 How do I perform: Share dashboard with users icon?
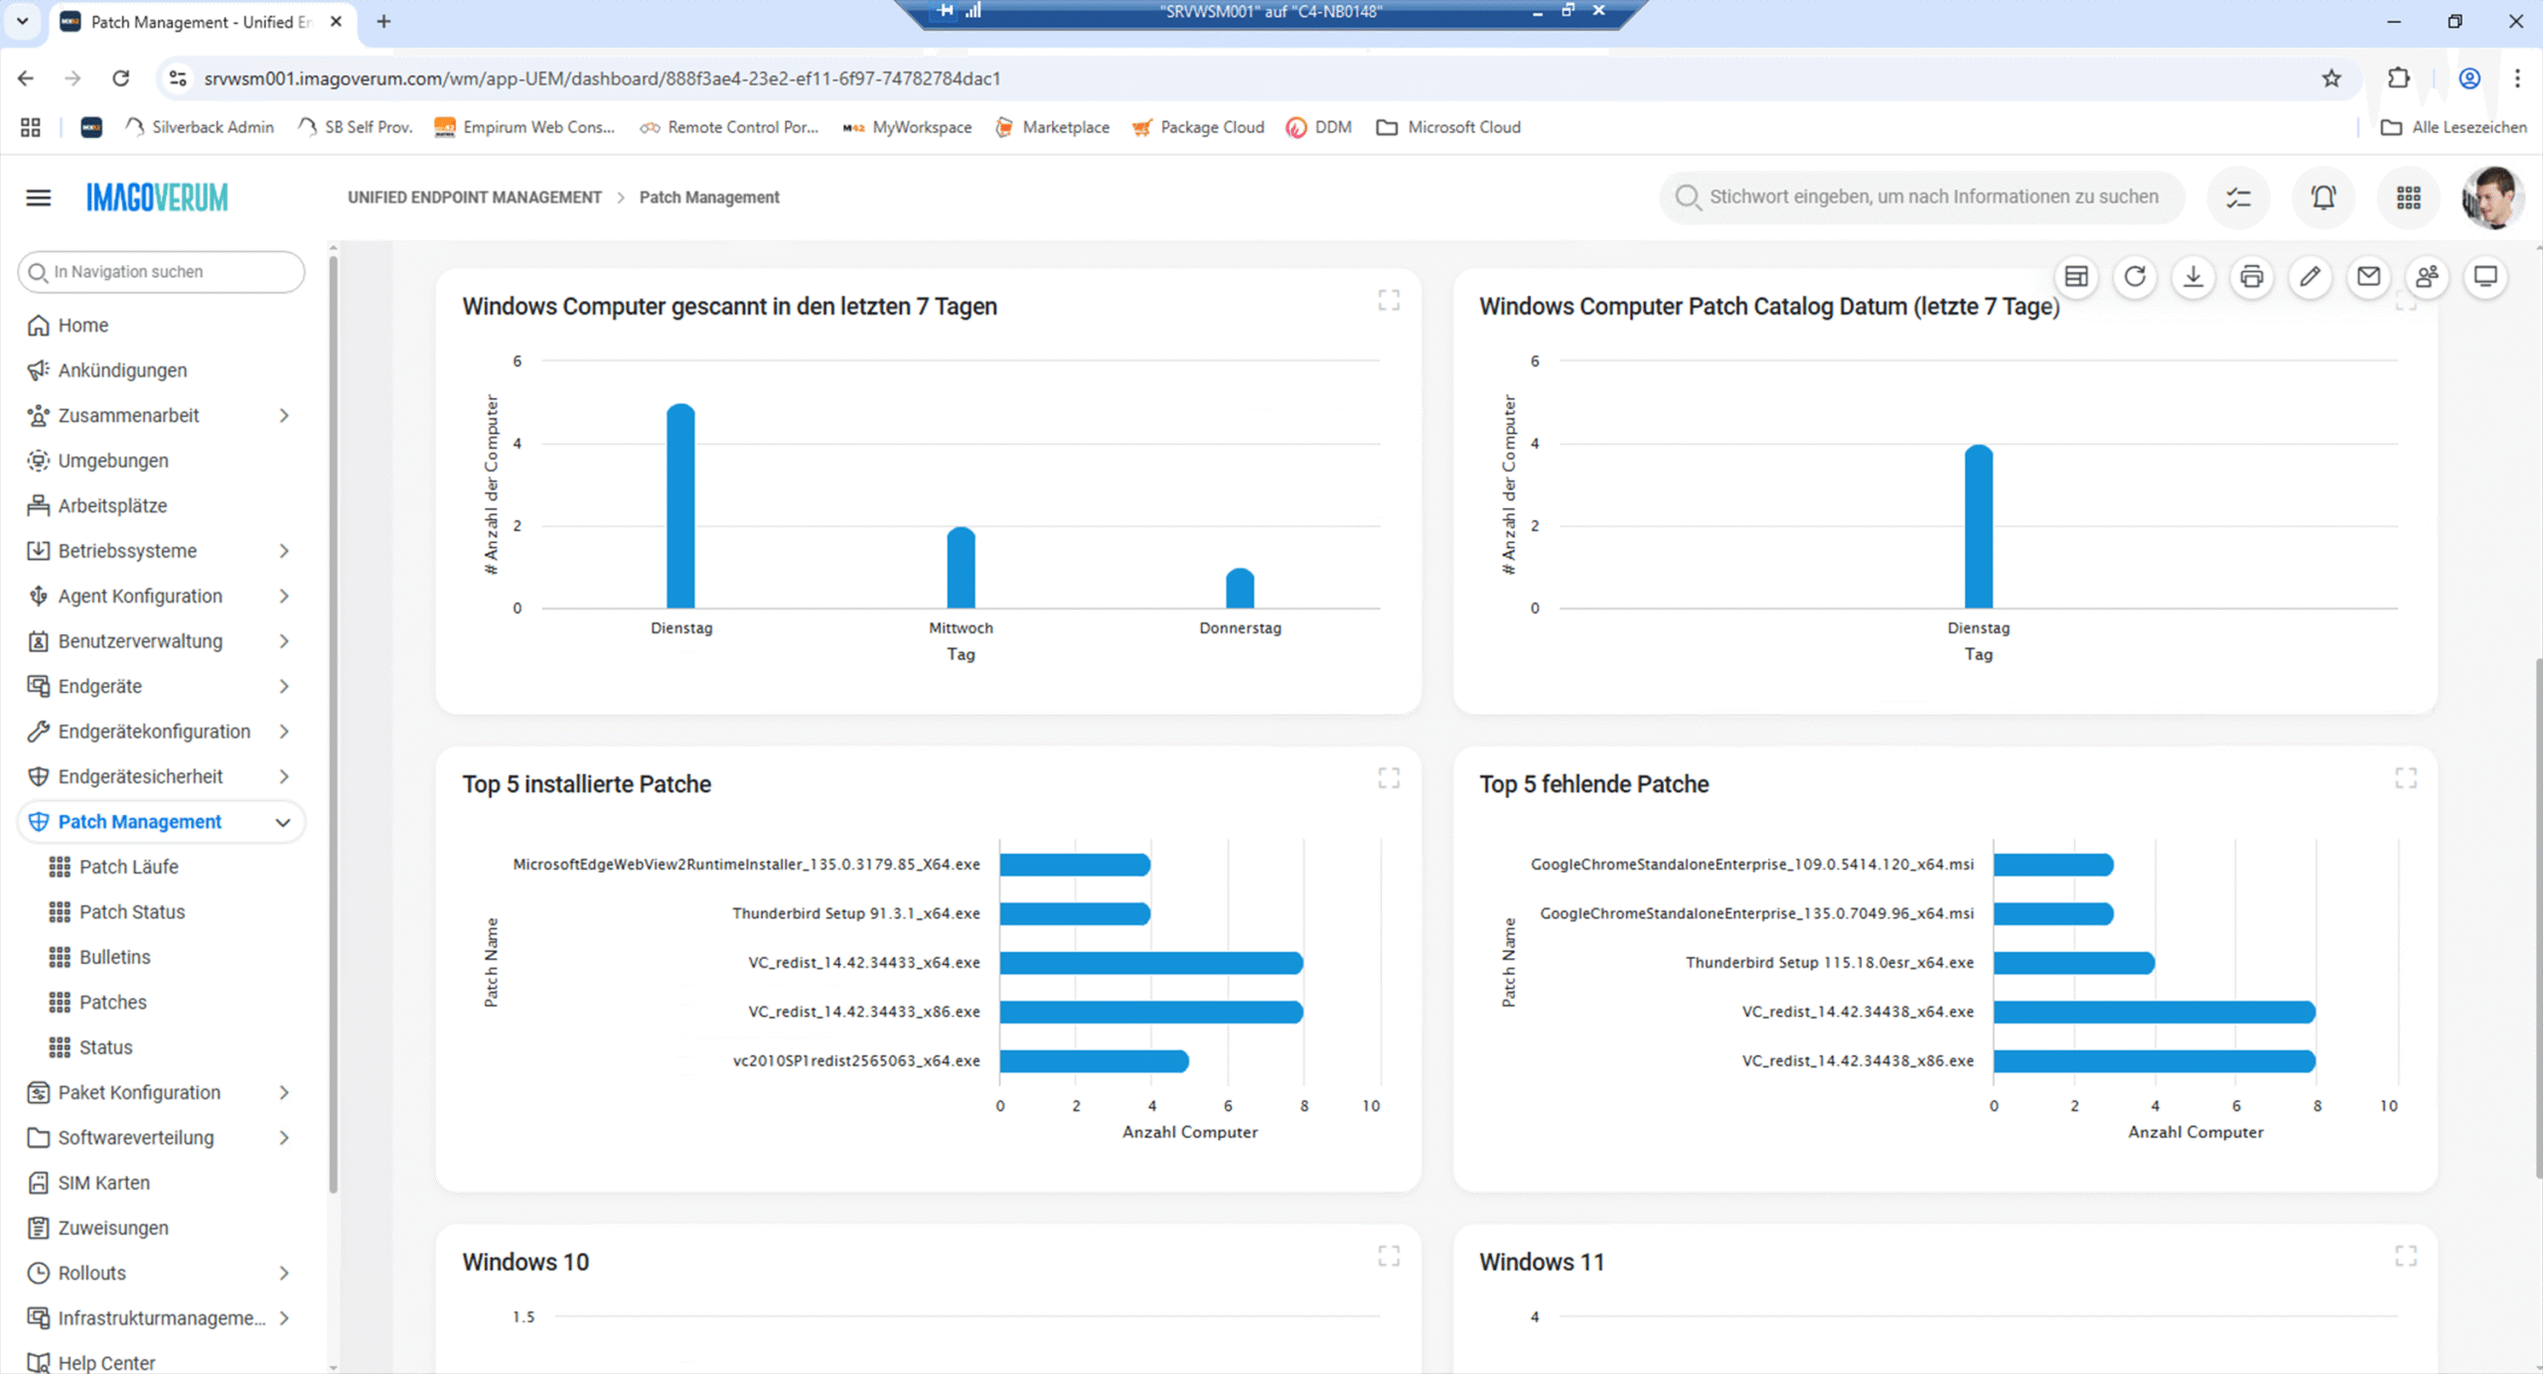click(2427, 277)
